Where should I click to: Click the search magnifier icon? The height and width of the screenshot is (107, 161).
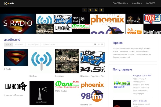coord(101,10)
